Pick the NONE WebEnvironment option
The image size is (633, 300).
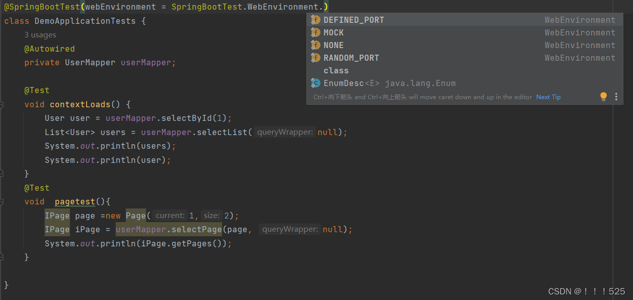tap(465, 45)
